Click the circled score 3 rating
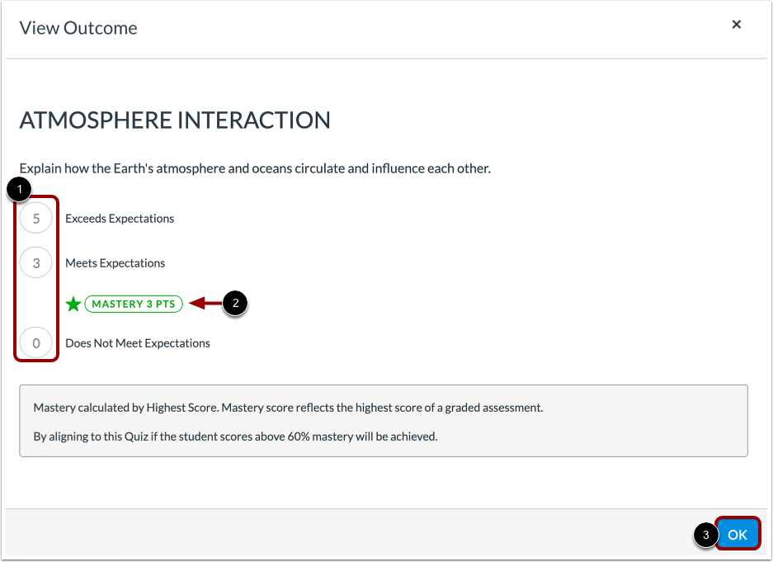773x562 pixels. (x=35, y=262)
